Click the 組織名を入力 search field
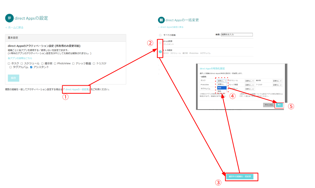The height and width of the screenshot is (188, 315). [237, 35]
